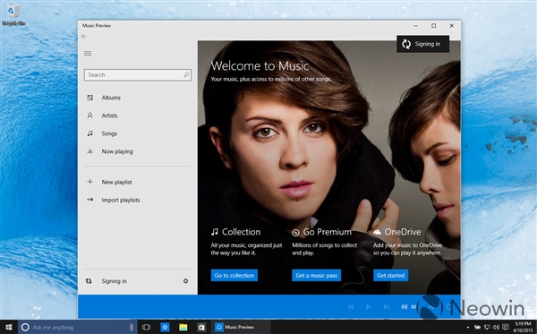Click the system tray volume icon

tap(496, 328)
